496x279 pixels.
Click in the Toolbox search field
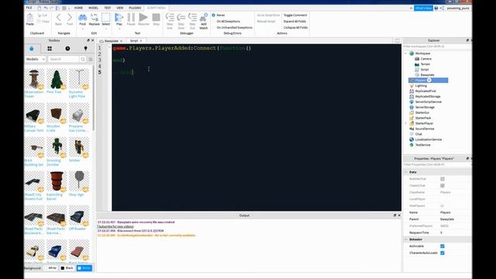pos(64,59)
